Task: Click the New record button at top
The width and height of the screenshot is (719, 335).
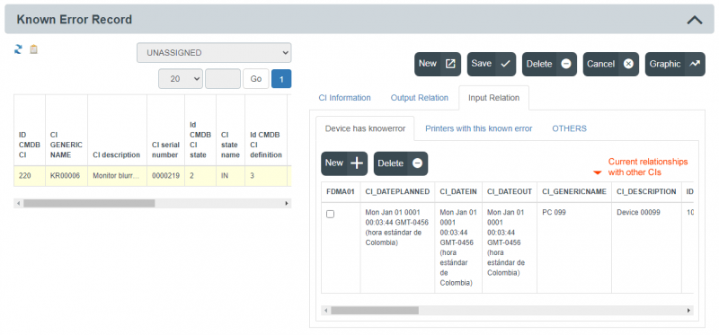Action: click(438, 64)
